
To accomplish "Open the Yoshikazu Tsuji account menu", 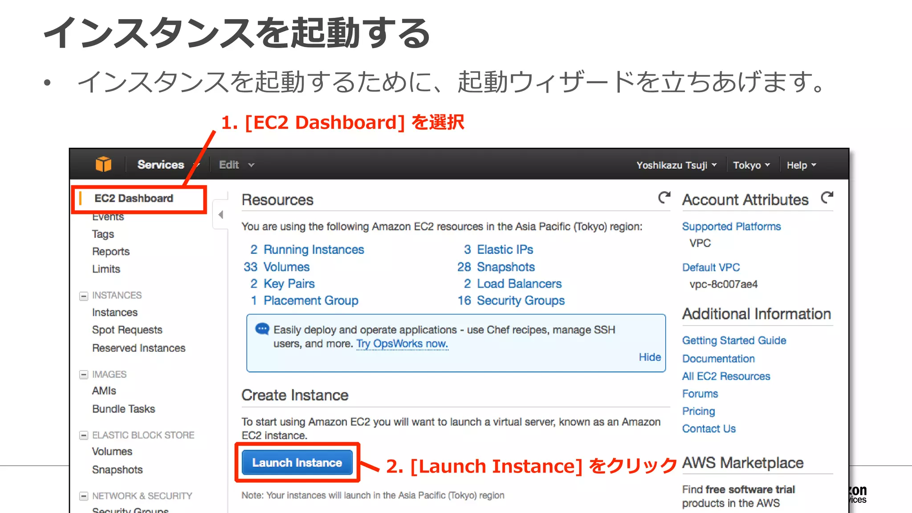I will 676,165.
